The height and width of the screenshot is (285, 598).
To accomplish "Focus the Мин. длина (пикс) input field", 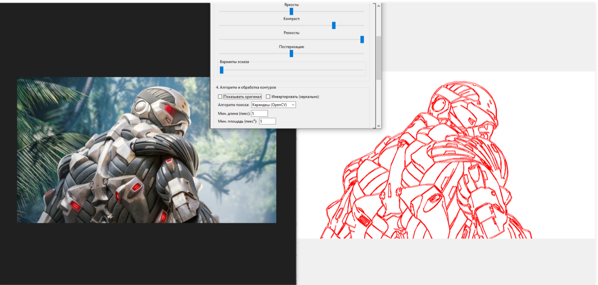I will 259,114.
